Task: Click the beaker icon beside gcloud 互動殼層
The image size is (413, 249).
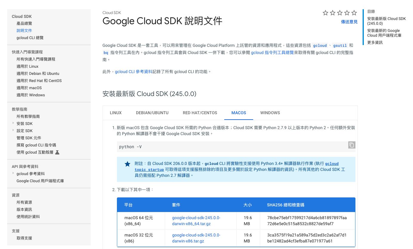Action: coord(57,152)
